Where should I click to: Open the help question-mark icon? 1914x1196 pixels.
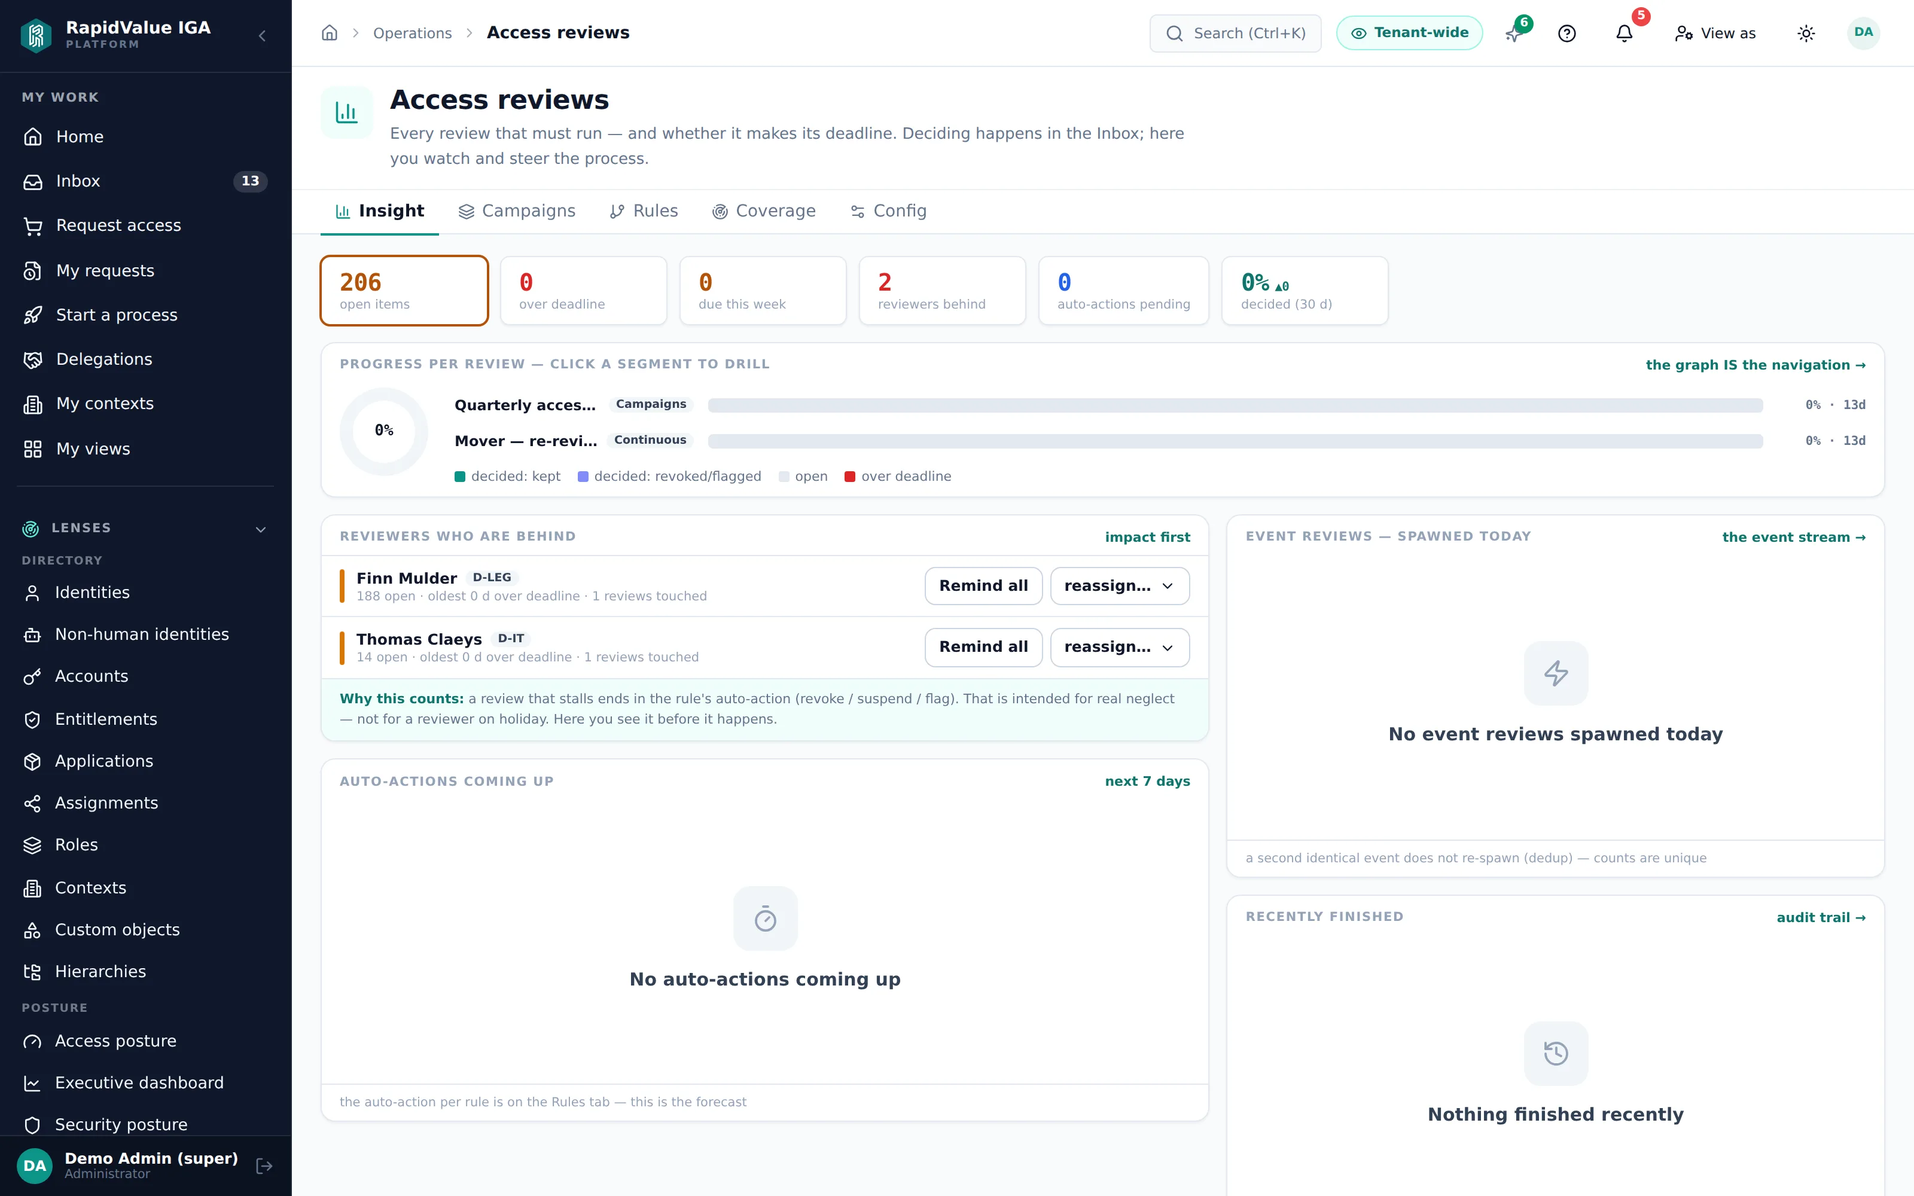click(x=1567, y=33)
